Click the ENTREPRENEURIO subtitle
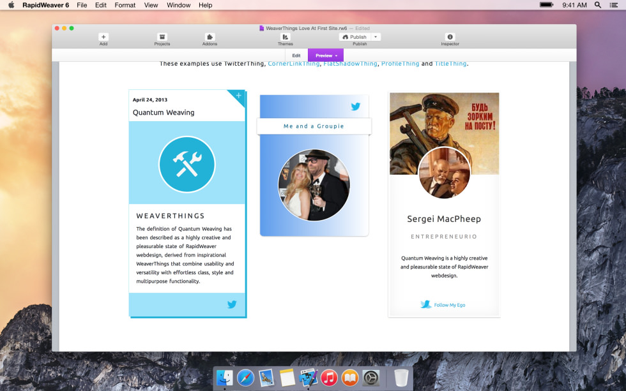626x391 pixels. tap(444, 237)
